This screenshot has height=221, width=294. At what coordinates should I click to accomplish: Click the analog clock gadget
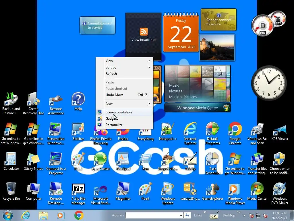tap(269, 83)
